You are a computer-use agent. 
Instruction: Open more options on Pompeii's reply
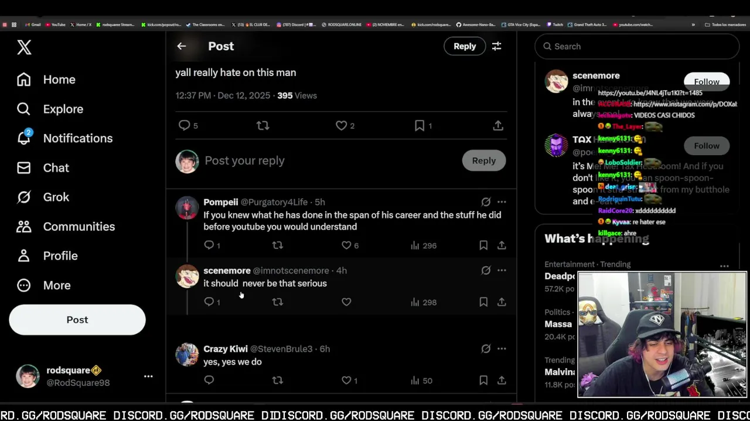[x=502, y=202]
